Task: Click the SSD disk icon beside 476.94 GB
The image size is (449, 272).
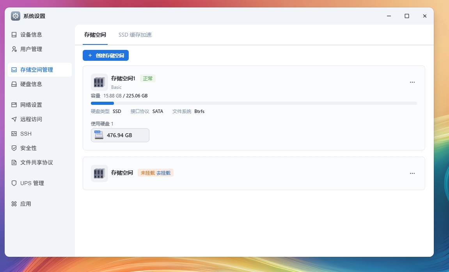Action: click(x=99, y=135)
